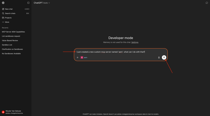Start a New chat
This screenshot has width=210, height=116.
tap(16, 9)
